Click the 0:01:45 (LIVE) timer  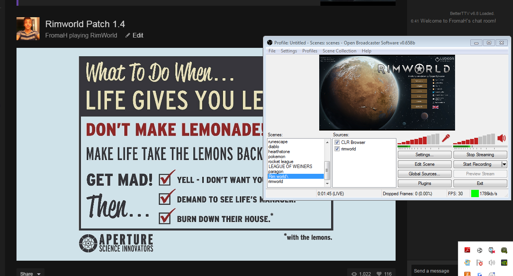(331, 194)
